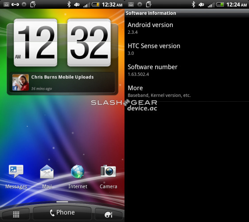Tap the Facebook profile photo thumbnail
249x222 pixels.
pos(21,83)
